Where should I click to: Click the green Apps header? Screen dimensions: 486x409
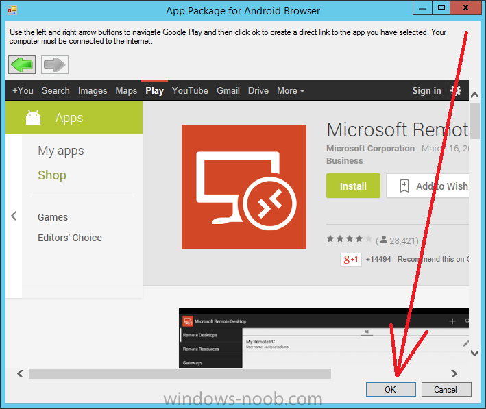tap(74, 117)
